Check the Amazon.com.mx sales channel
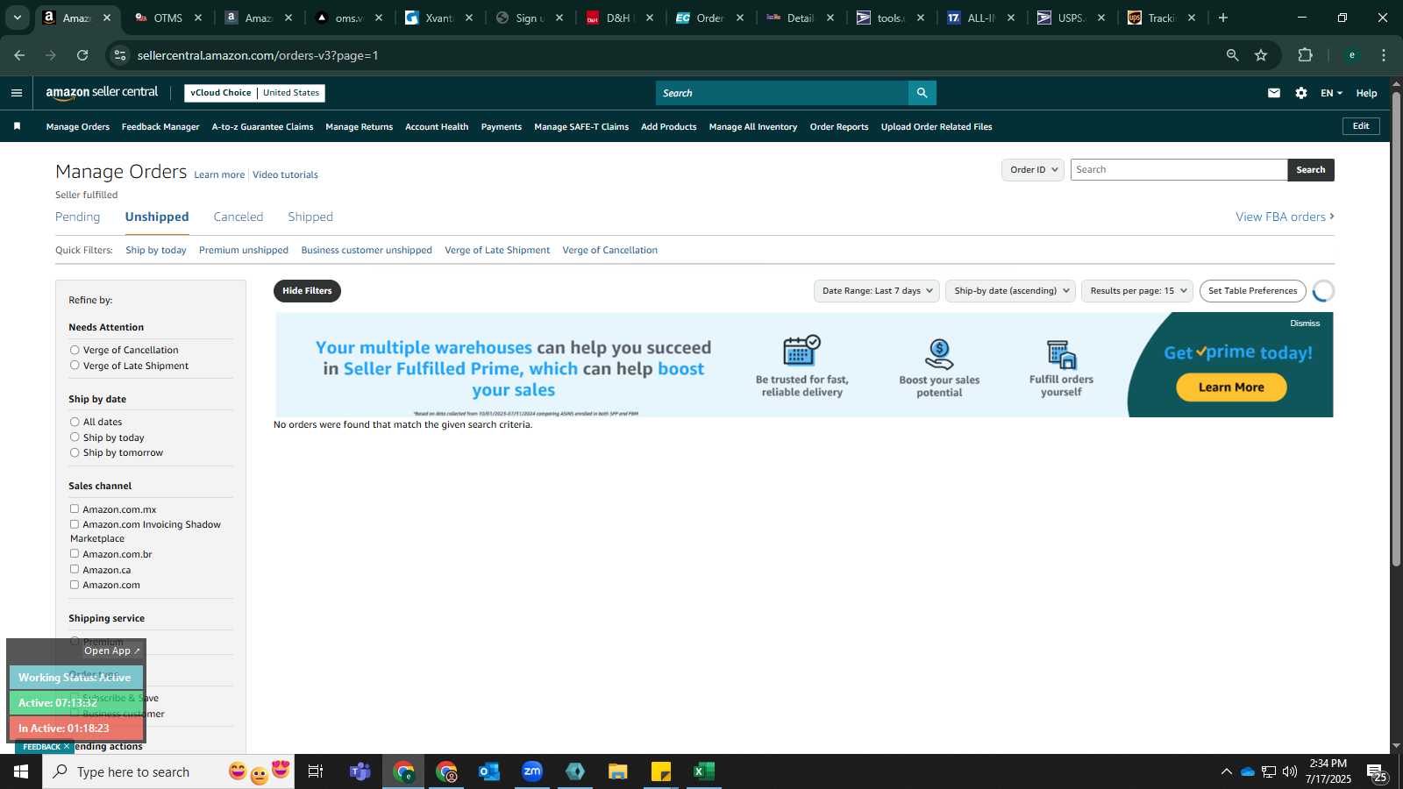1403x789 pixels. [x=75, y=508]
